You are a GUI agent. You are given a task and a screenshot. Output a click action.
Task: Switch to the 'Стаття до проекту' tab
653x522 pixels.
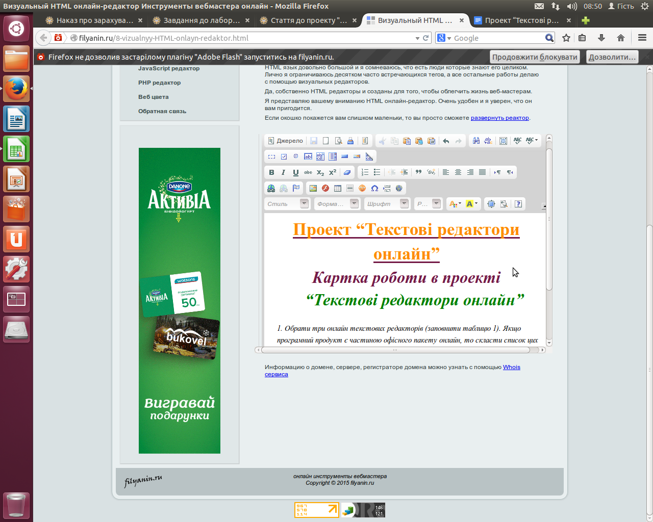click(308, 20)
